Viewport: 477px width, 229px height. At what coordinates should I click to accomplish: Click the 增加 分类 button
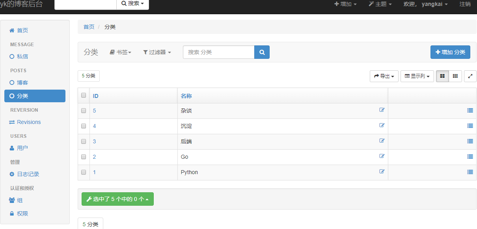(x=450, y=52)
